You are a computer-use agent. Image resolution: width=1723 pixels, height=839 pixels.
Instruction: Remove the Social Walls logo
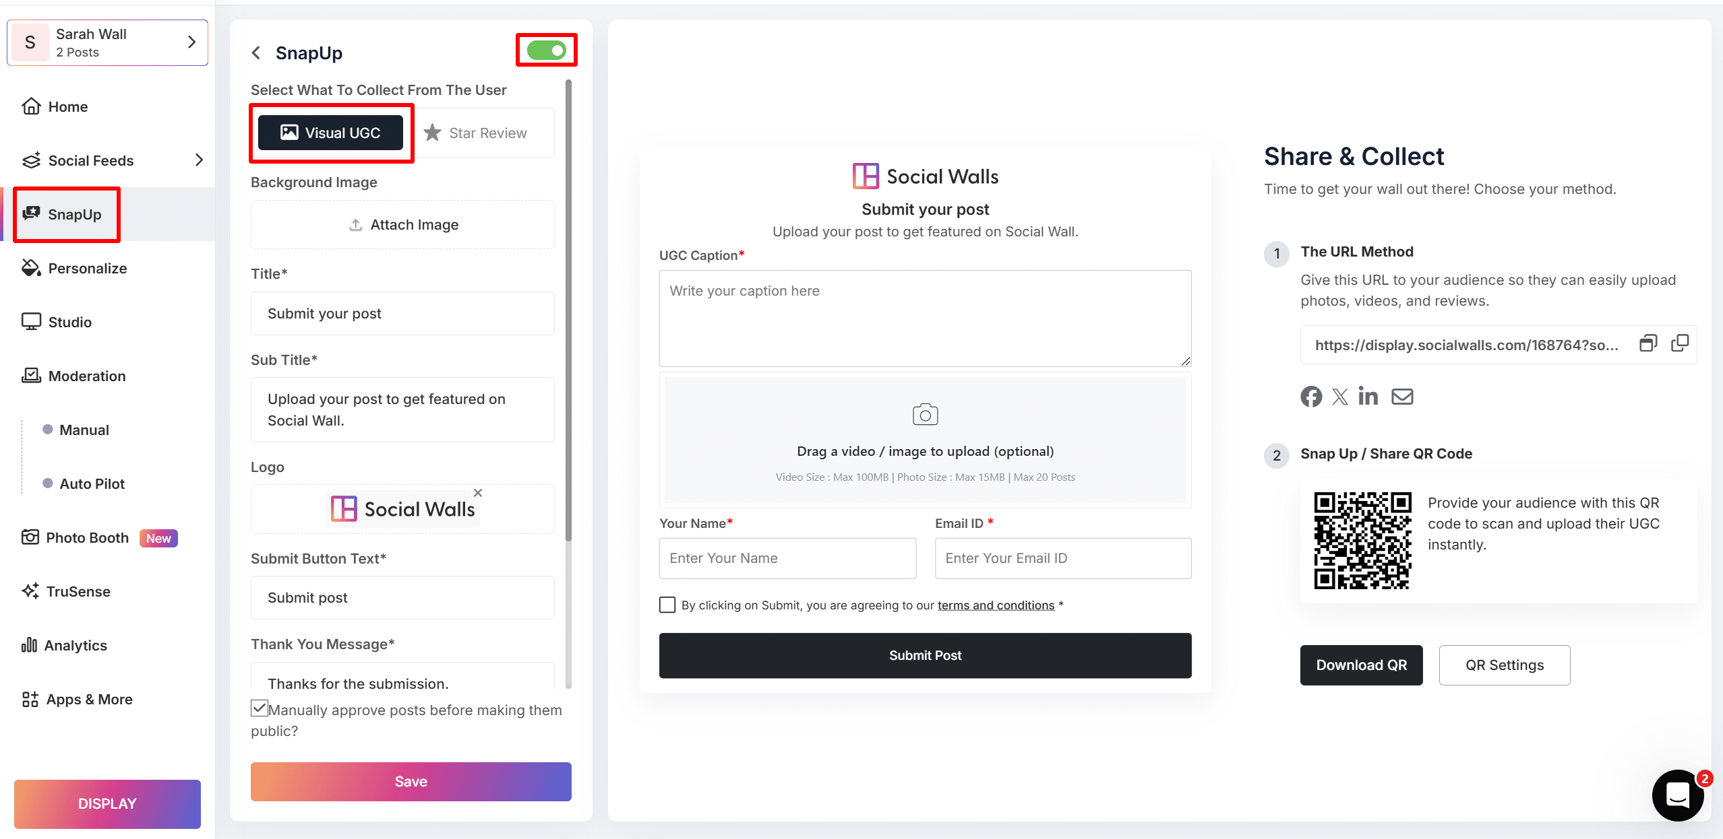tap(478, 493)
